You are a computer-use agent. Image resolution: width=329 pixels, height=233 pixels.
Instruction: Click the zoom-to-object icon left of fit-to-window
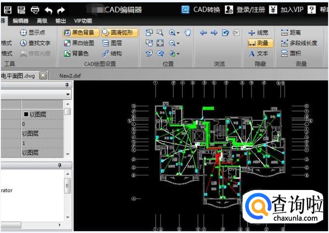149,43
